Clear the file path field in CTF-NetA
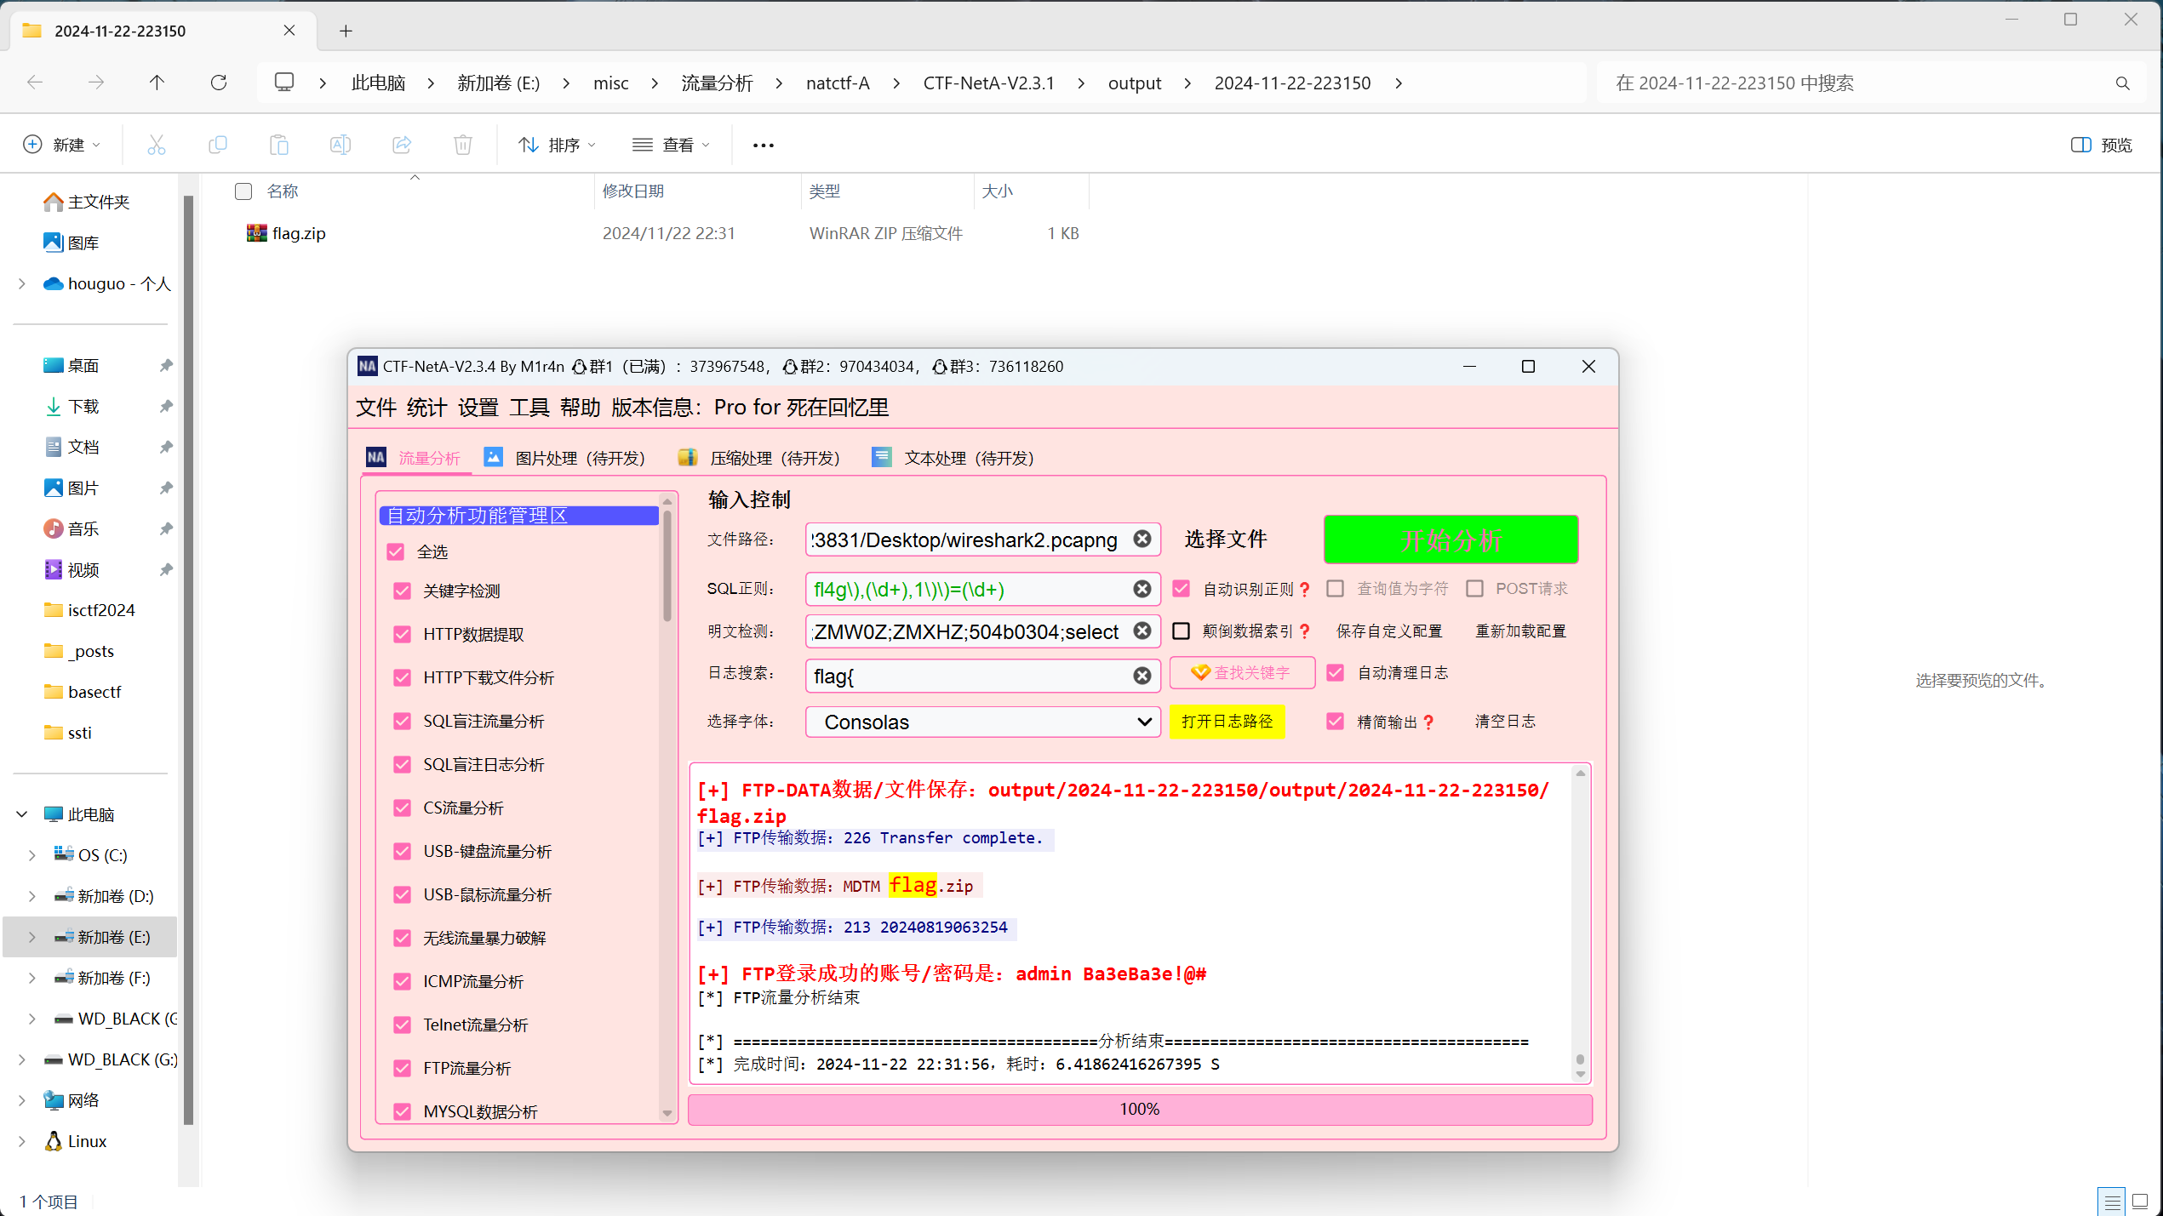Screen dimensions: 2163x1216 pyautogui.click(x=1142, y=539)
